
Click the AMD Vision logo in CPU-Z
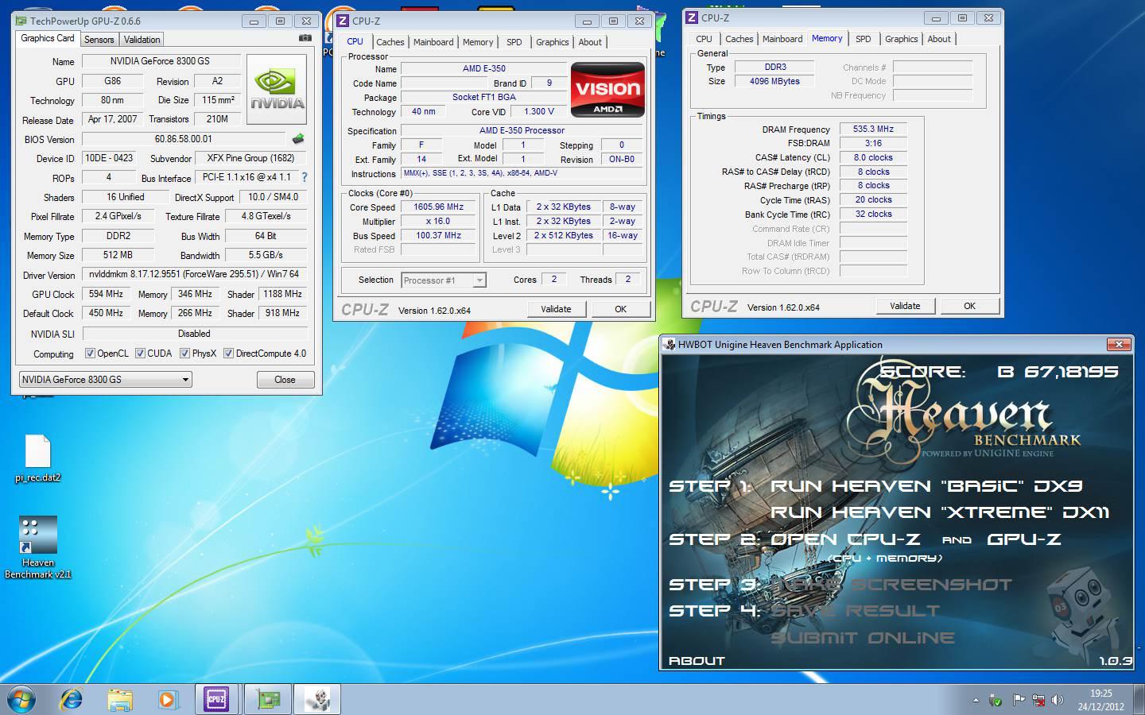(607, 90)
